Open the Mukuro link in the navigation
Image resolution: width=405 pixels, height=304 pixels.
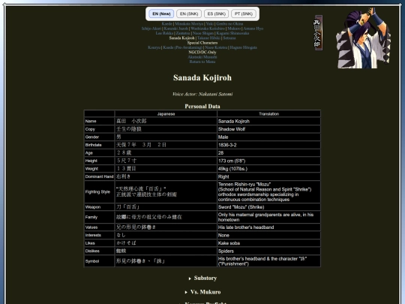(234, 29)
